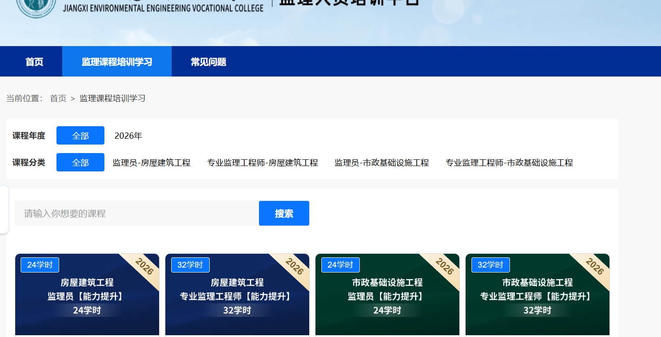Filter by 监理员-市政基础设施工程 category
Image resolution: width=661 pixels, height=337 pixels.
coord(382,163)
